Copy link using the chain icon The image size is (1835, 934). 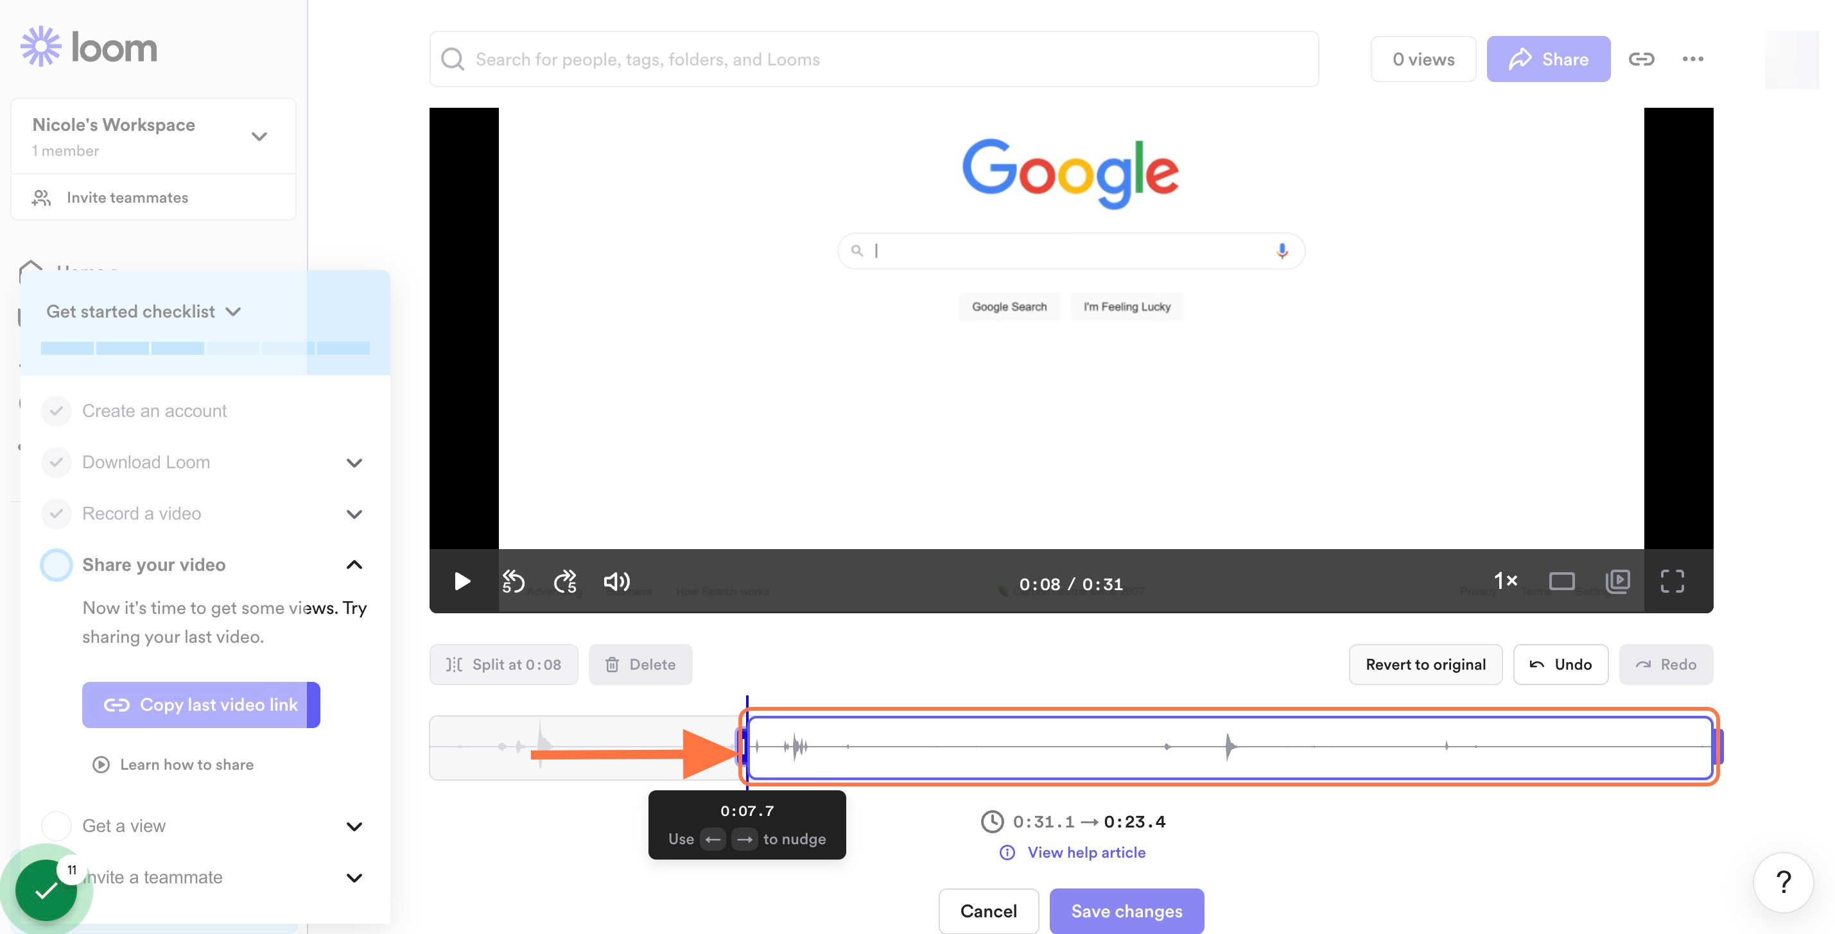[1641, 59]
